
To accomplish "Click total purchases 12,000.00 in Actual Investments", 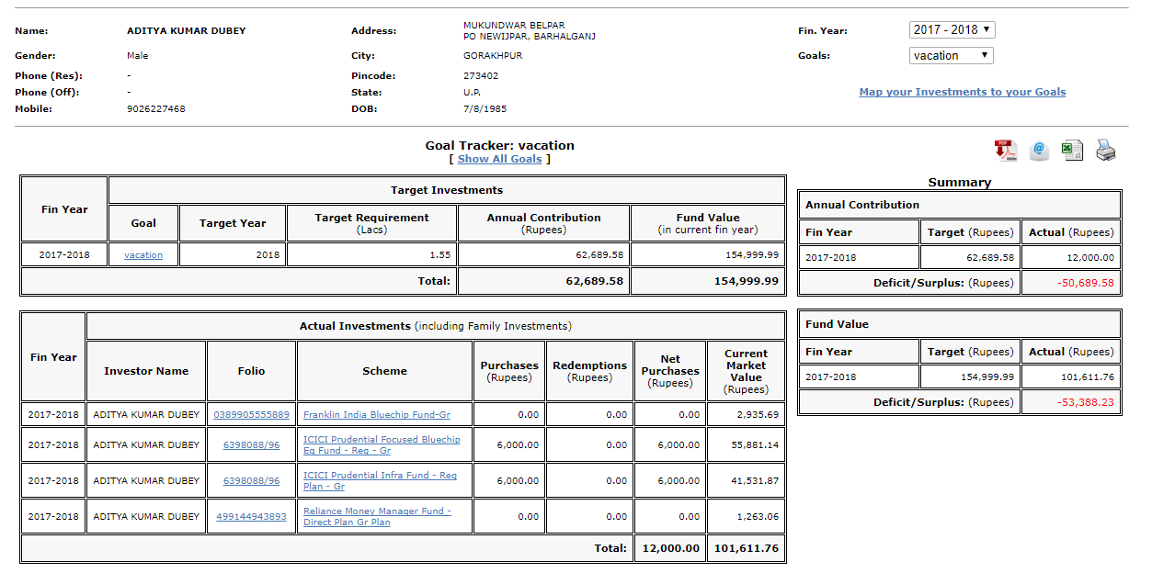I will point(670,548).
